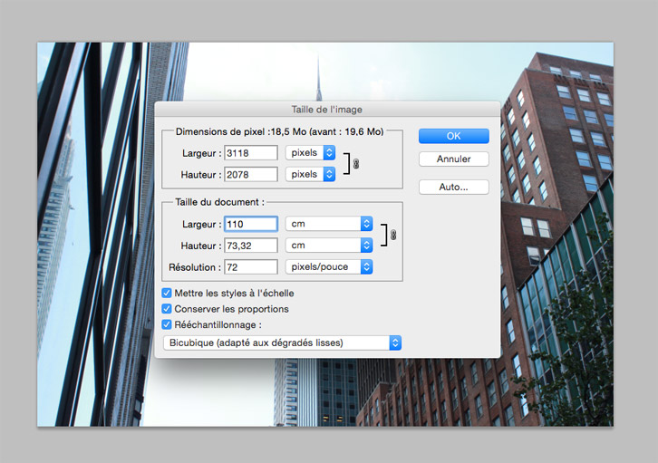Open the pixel Hauteur units dropdown
The height and width of the screenshot is (463, 658).
(310, 173)
